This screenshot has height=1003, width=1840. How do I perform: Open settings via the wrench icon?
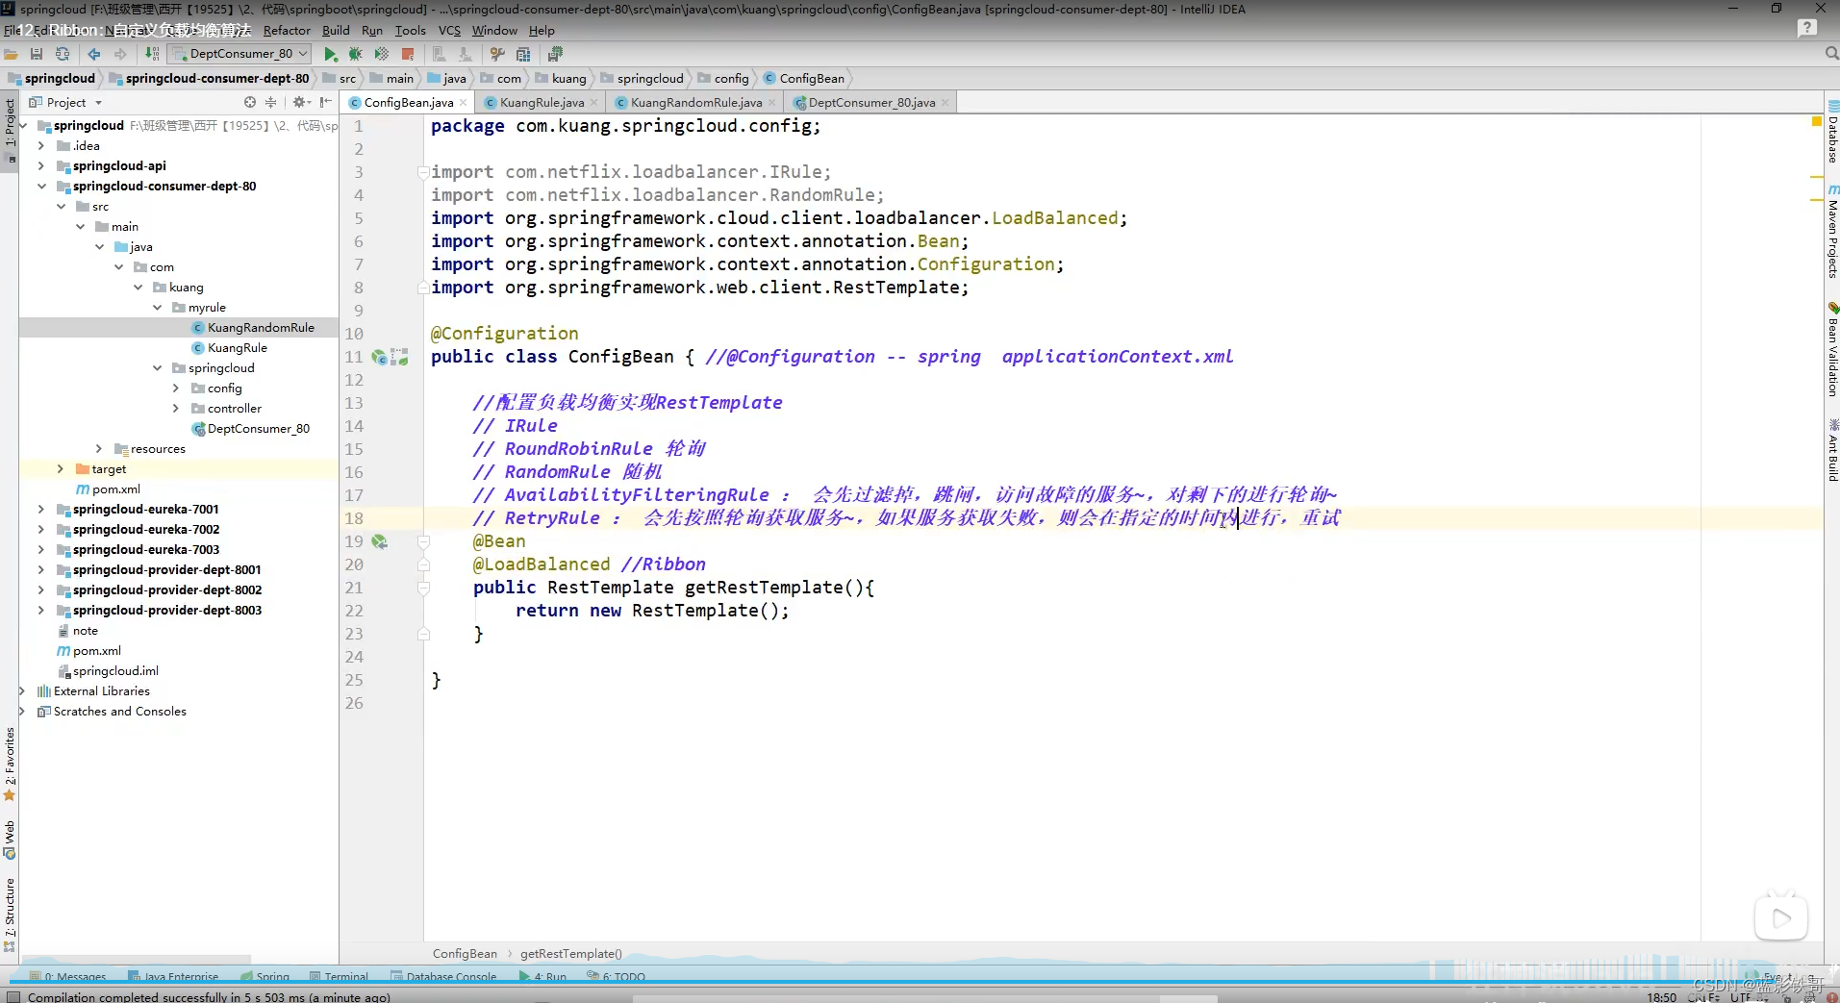pyautogui.click(x=497, y=54)
